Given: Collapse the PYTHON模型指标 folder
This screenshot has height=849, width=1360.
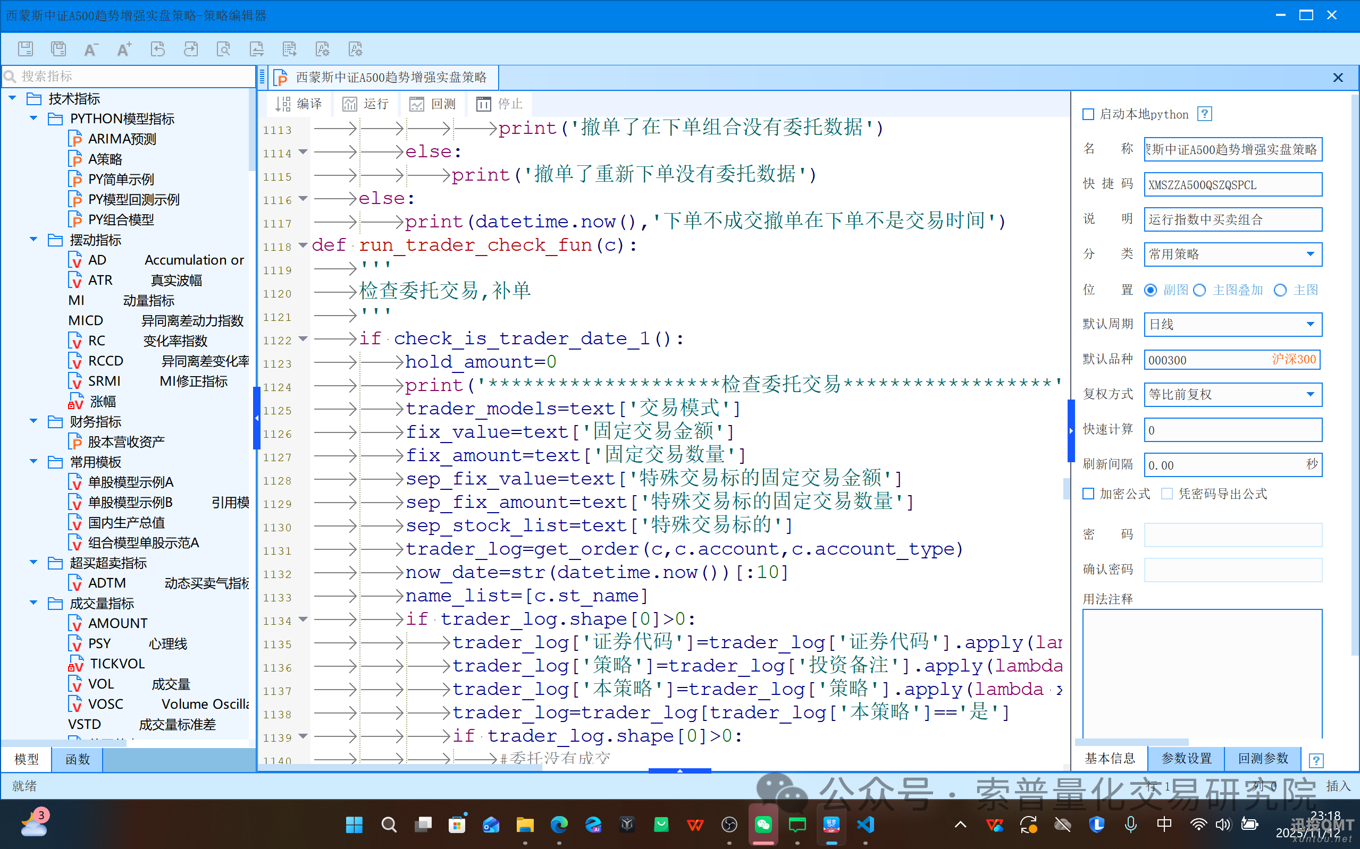Looking at the screenshot, I should (x=33, y=118).
